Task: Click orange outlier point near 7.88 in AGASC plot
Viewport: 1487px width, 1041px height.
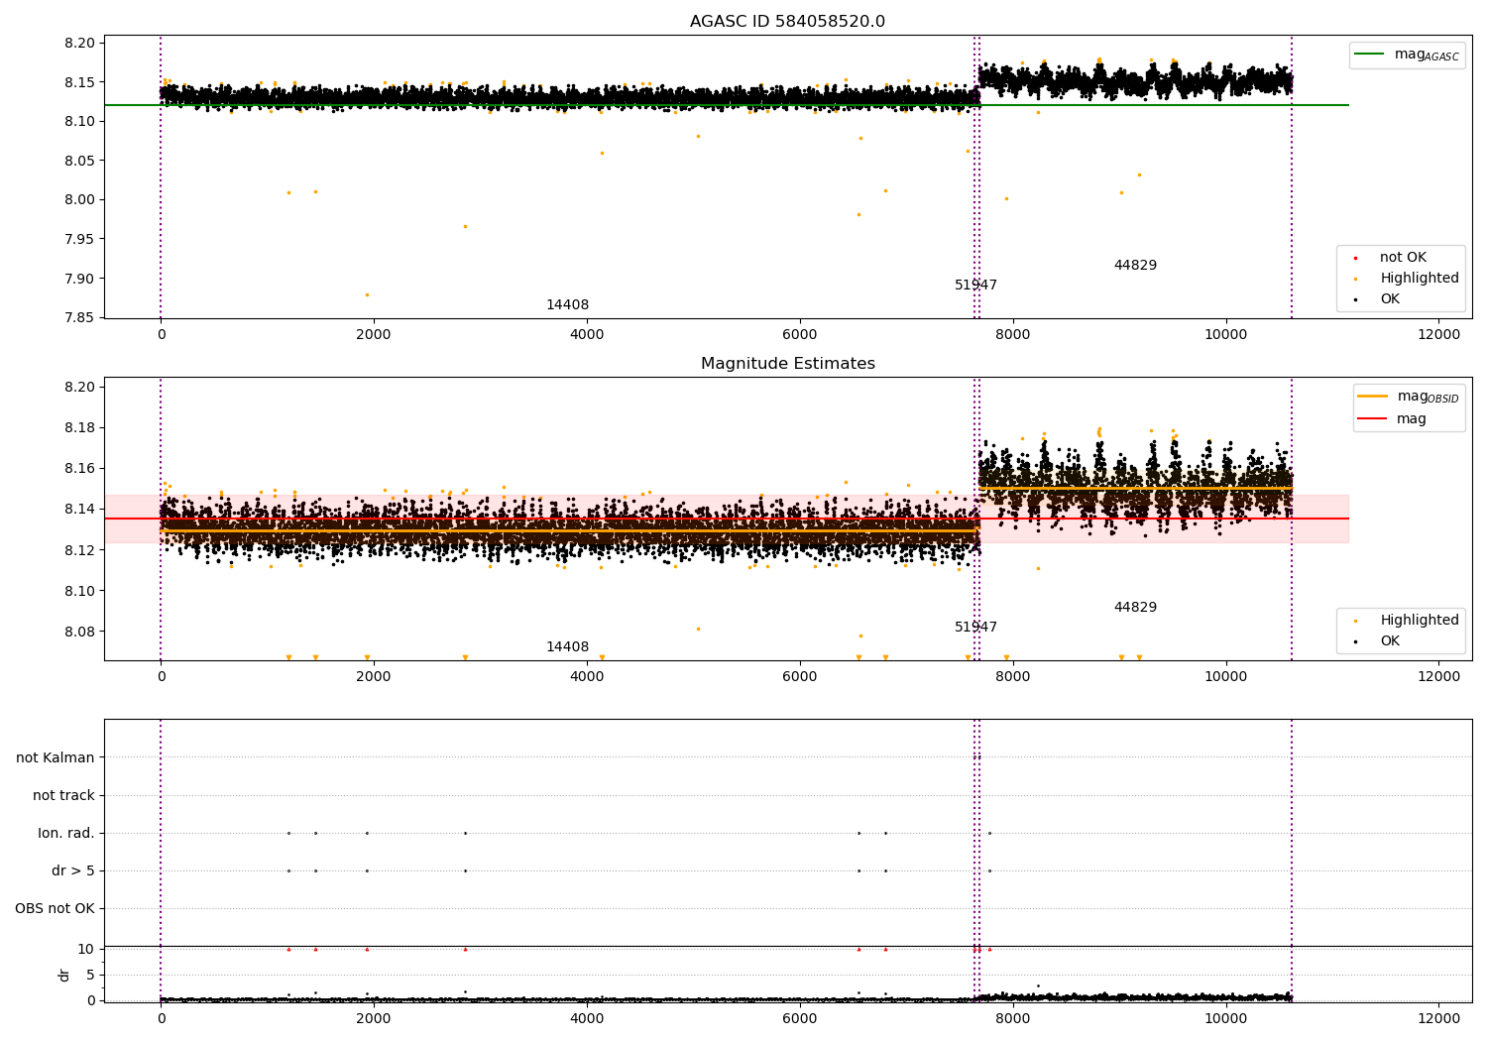Action: (367, 294)
